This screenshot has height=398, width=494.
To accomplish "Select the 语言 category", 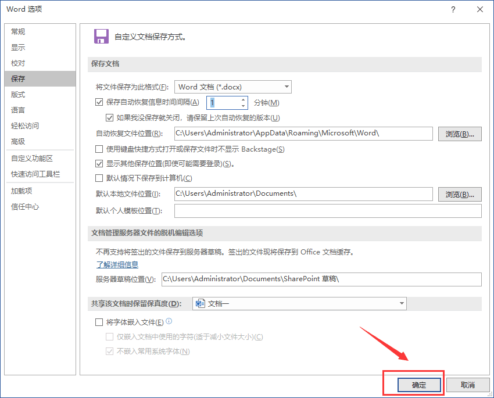I will [x=40, y=110].
